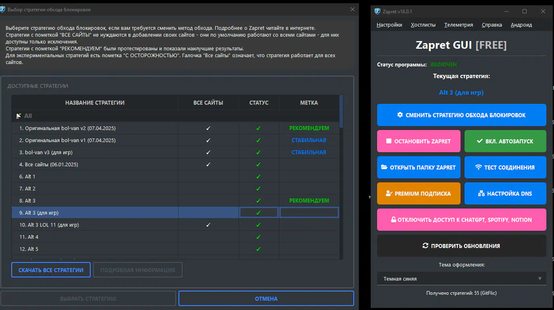
Task: Open the Андроид menu
Action: tap(521, 25)
